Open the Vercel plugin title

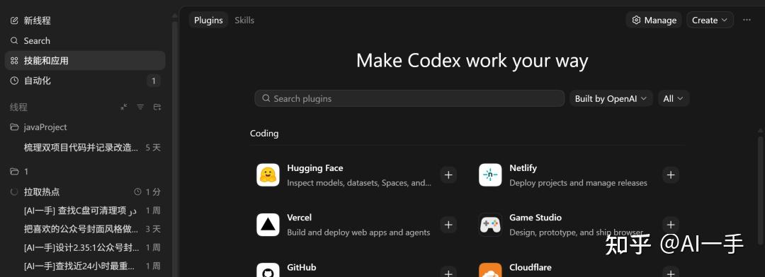[299, 218]
